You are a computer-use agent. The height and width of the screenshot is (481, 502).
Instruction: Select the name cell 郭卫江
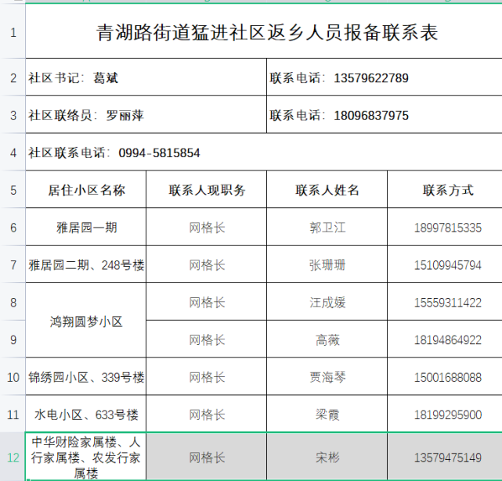327,227
